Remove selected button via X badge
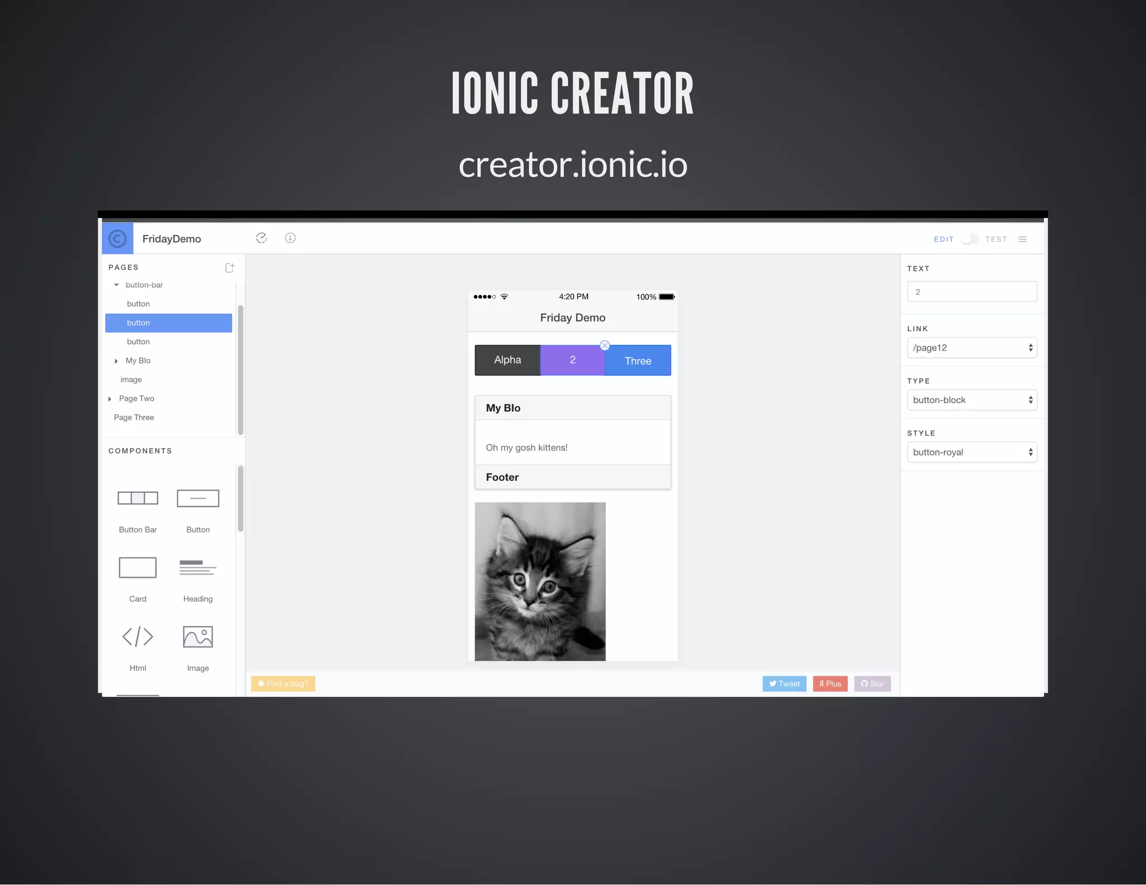 pos(605,346)
